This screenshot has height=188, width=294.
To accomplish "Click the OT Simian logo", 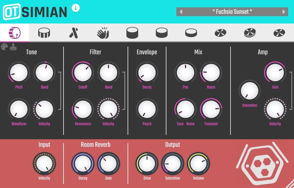I will click(35, 12).
